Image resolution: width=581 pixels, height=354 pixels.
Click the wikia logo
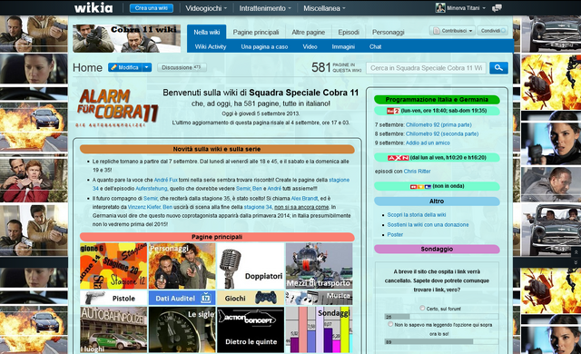94,8
